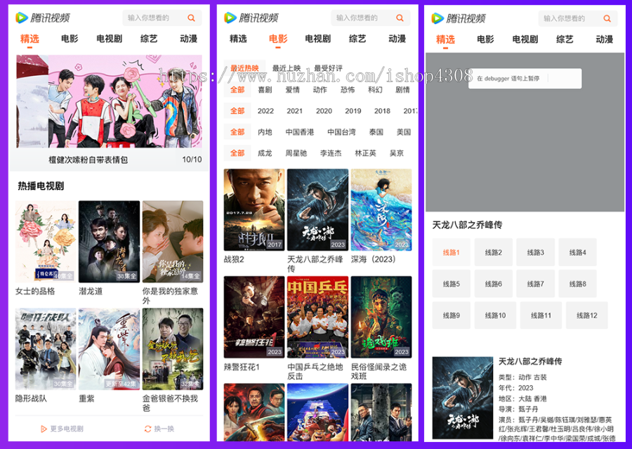This screenshot has height=449, width=632.
Task: Select 线路12 playback source
Action: tap(587, 315)
